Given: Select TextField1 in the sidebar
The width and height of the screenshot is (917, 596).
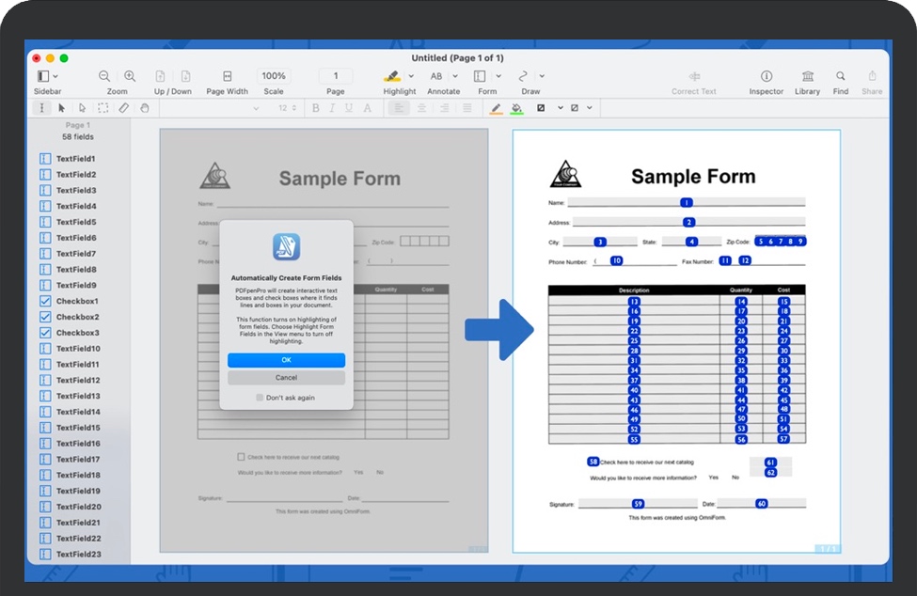Looking at the screenshot, I should (68, 158).
